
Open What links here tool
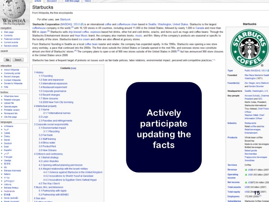click(11, 96)
